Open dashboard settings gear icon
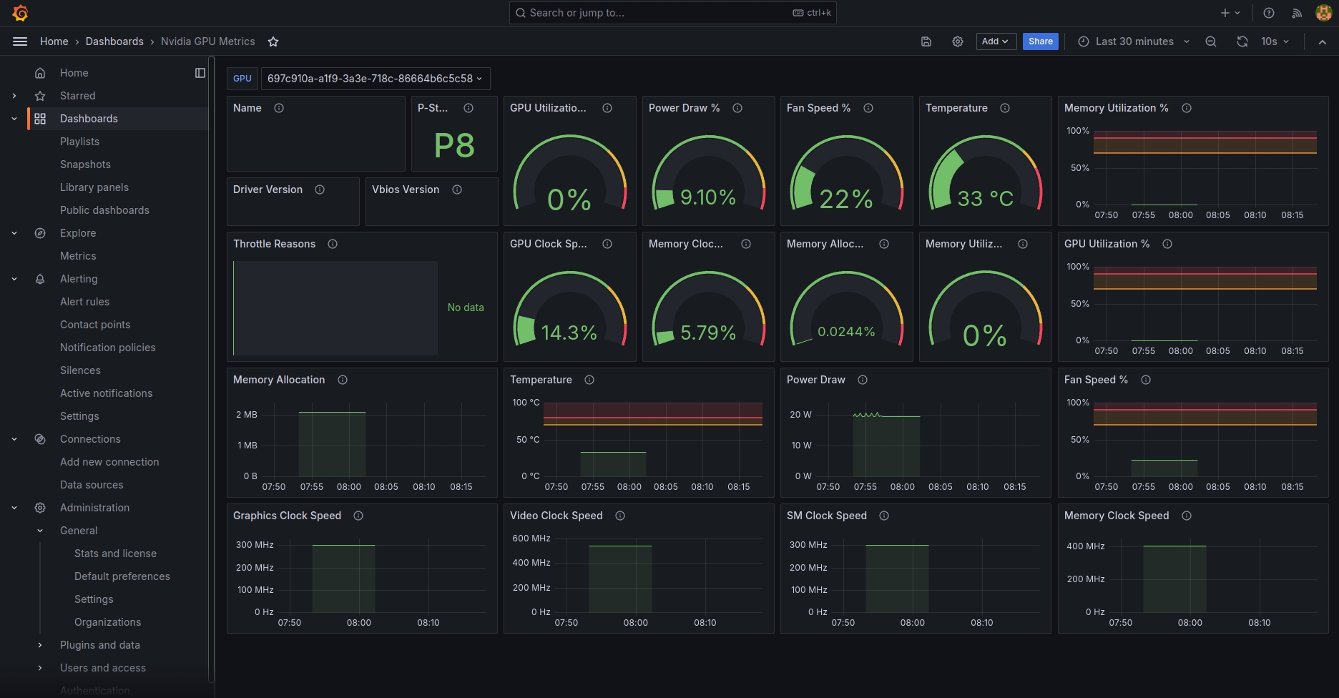1339x698 pixels. 957,41
